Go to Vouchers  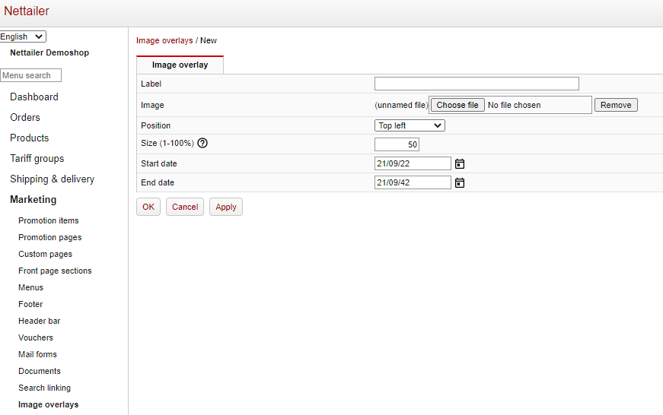(36, 337)
